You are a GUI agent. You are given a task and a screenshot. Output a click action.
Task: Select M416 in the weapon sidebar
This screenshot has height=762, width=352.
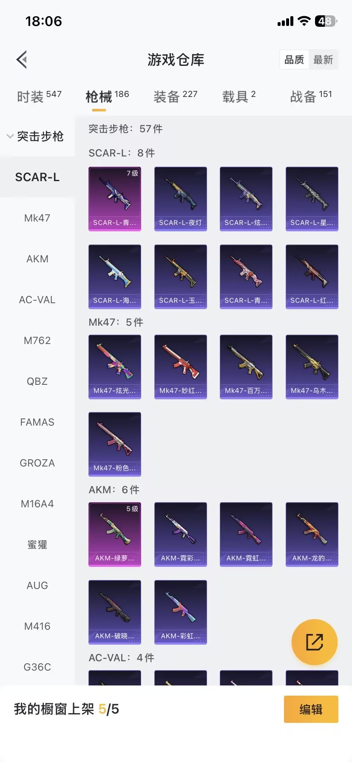(x=37, y=626)
